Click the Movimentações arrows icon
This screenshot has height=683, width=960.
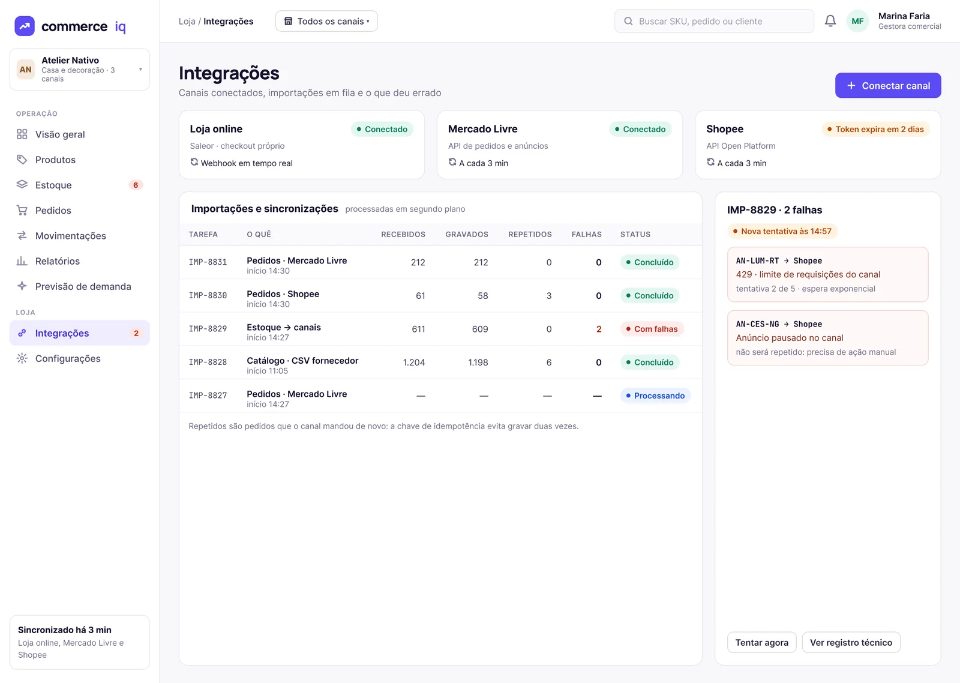[22, 236]
